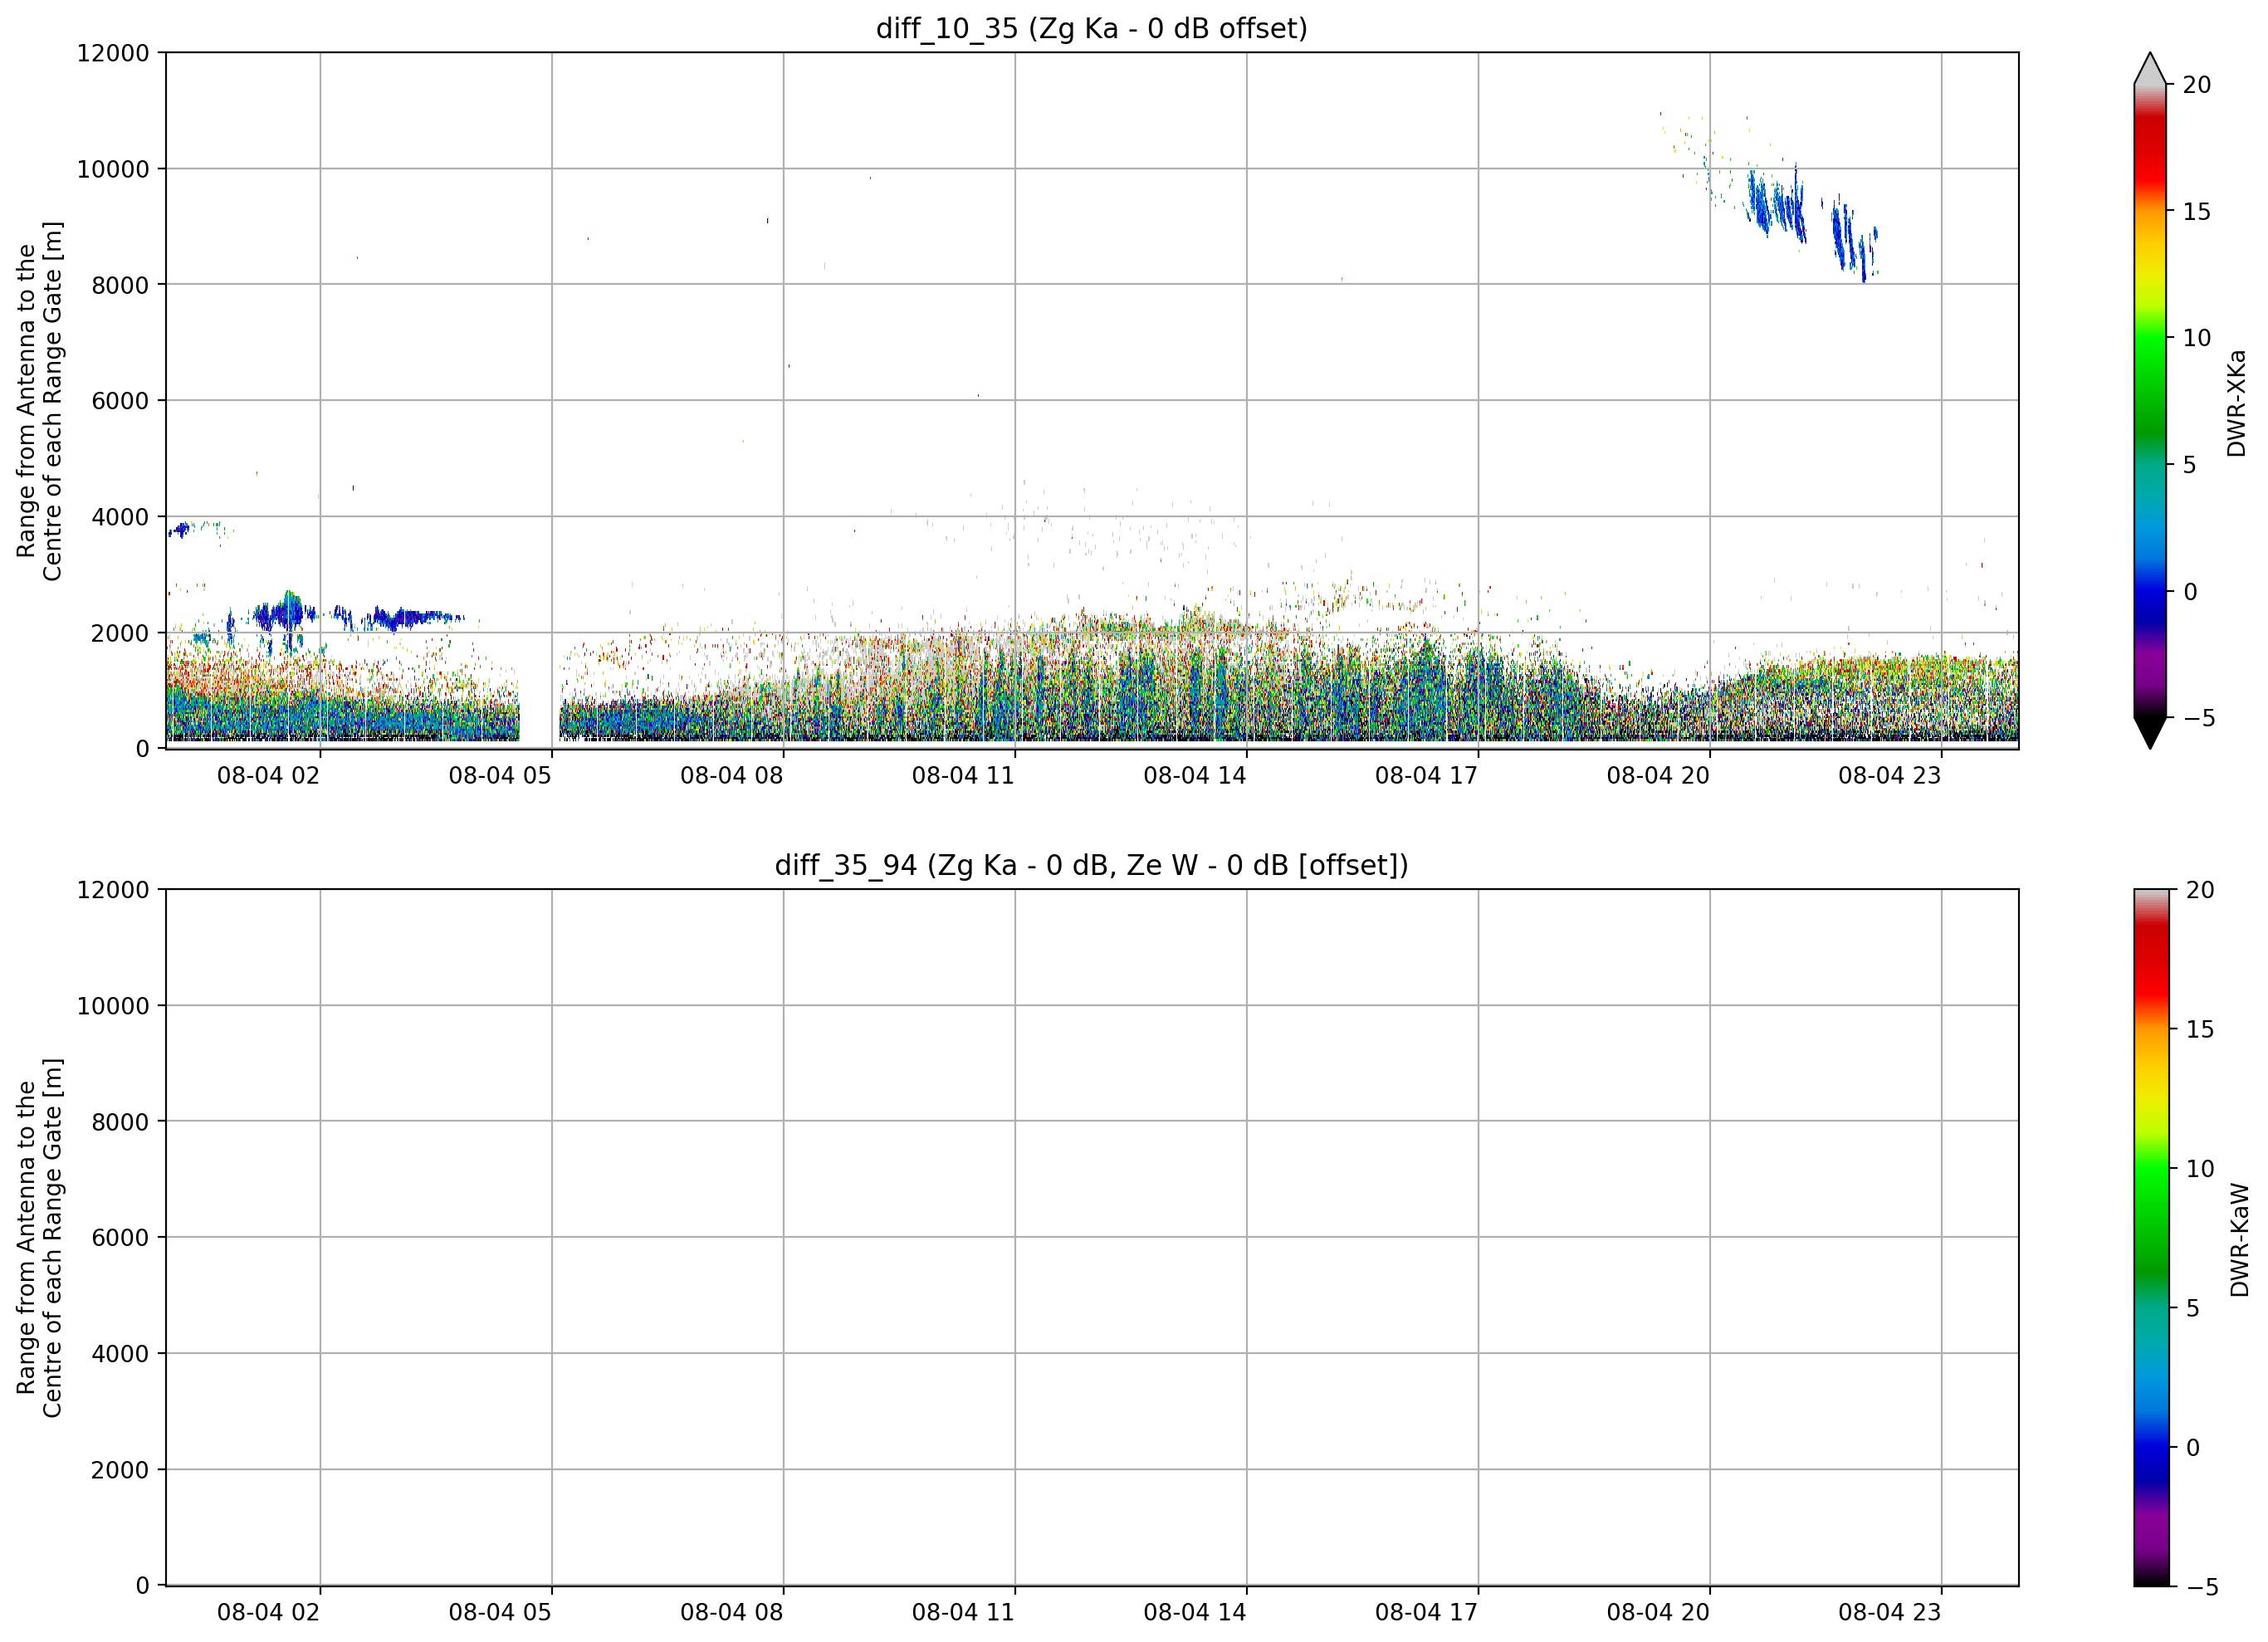The image size is (2268, 1642).
Task: Click the "10000" y-tick of the diff_10_35 plot
Action: coord(113,169)
